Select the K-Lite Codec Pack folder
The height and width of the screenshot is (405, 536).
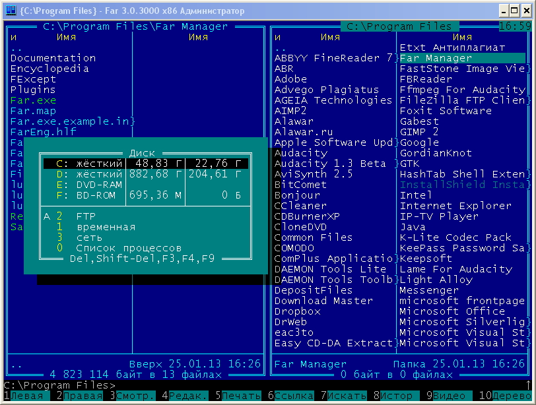click(x=455, y=237)
